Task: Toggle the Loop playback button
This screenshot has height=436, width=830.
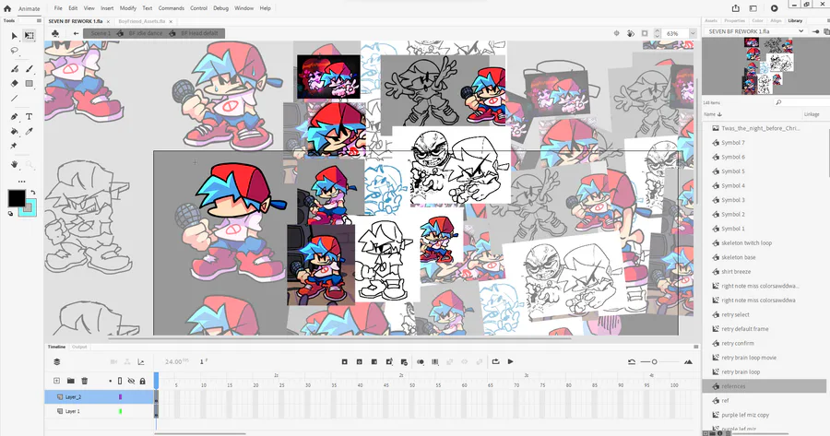Action: 495,362
